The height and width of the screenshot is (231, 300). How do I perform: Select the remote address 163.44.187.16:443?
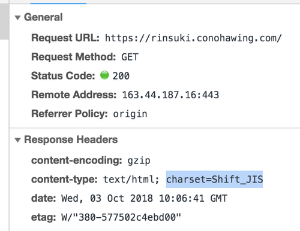point(170,95)
